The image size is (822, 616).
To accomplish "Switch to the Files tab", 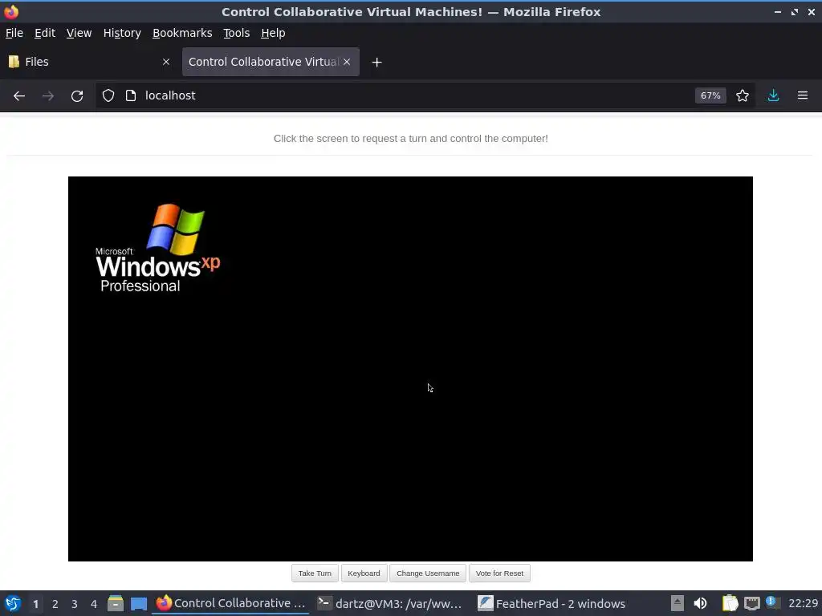I will point(89,62).
